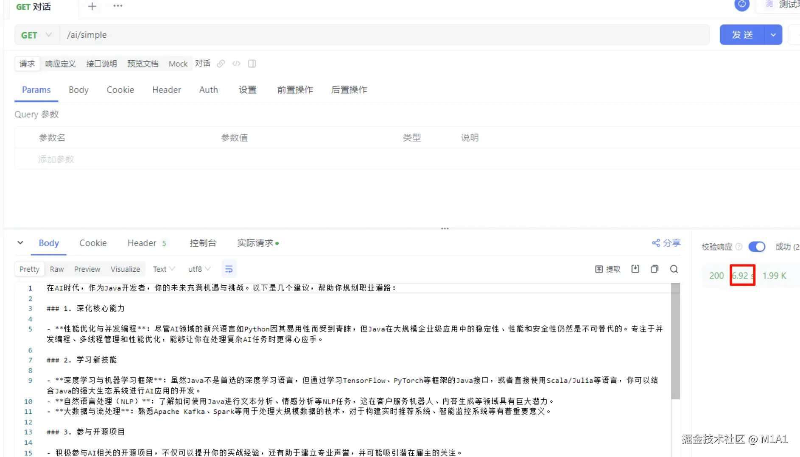The image size is (800, 457).
Task: Click the copy link icon beside 对话 tab
Action: point(221,64)
